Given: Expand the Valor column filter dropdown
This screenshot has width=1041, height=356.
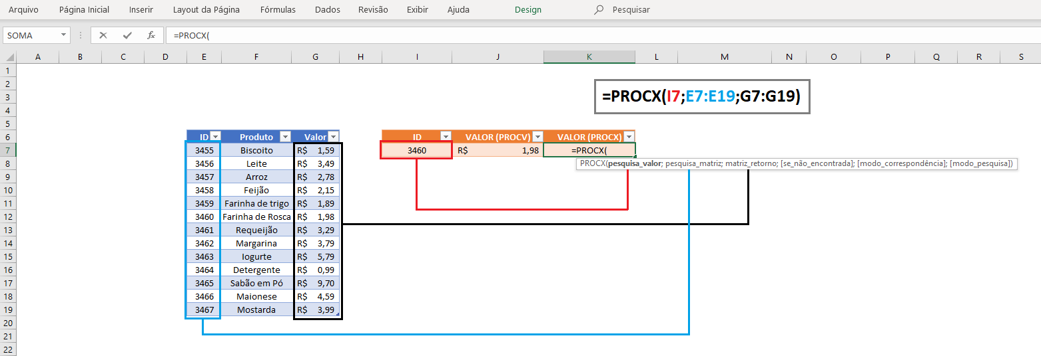Looking at the screenshot, I should pos(333,137).
